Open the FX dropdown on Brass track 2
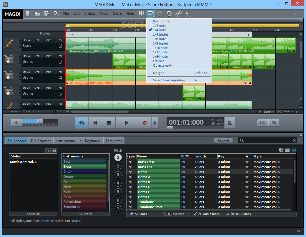The height and width of the screenshot is (237, 306). coord(61,40)
